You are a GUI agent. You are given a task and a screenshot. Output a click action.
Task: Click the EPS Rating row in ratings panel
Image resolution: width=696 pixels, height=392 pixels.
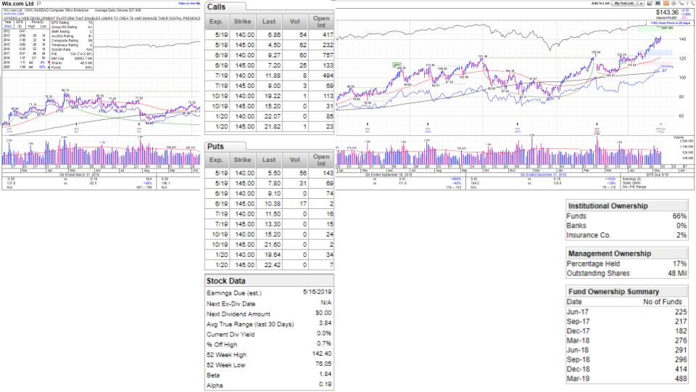72,23
